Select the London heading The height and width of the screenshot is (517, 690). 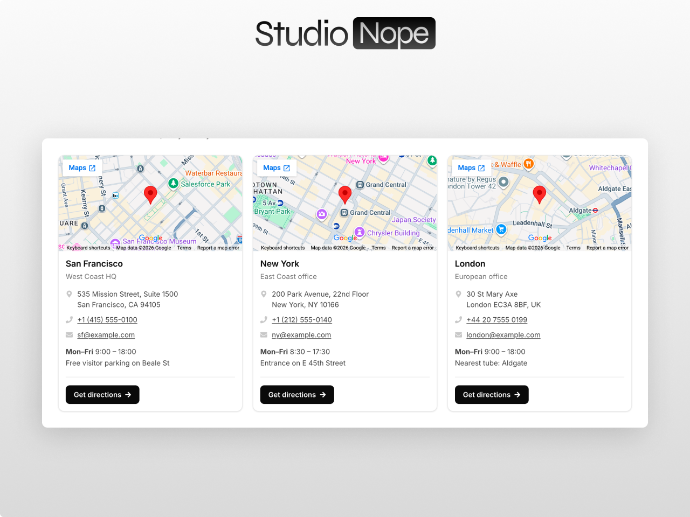pos(470,264)
